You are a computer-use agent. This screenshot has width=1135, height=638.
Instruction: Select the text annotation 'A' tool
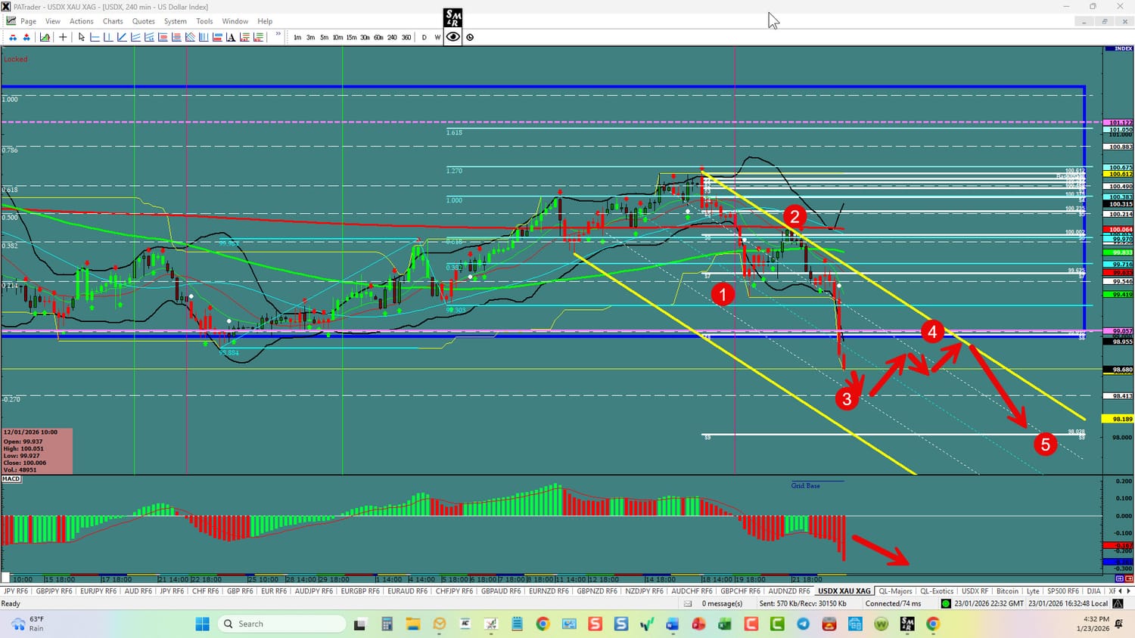tap(231, 37)
